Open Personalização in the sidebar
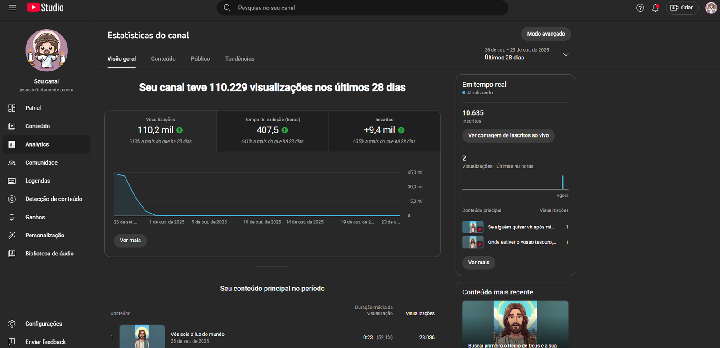The image size is (720, 348). tap(45, 235)
